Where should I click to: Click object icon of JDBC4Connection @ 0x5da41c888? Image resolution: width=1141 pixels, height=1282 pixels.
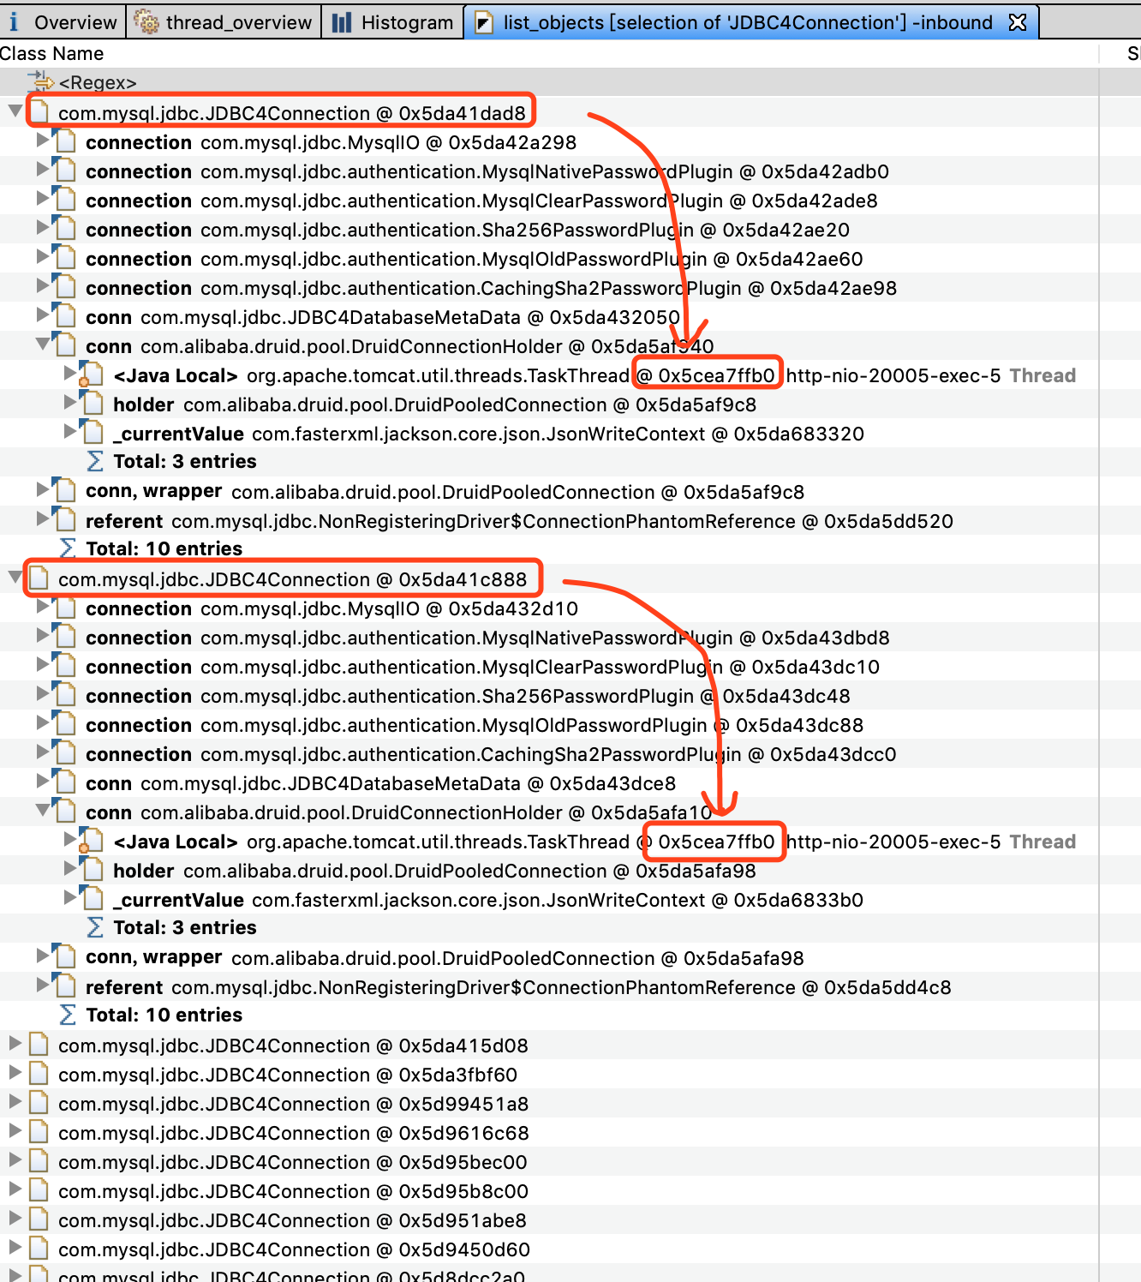pyautogui.click(x=39, y=579)
